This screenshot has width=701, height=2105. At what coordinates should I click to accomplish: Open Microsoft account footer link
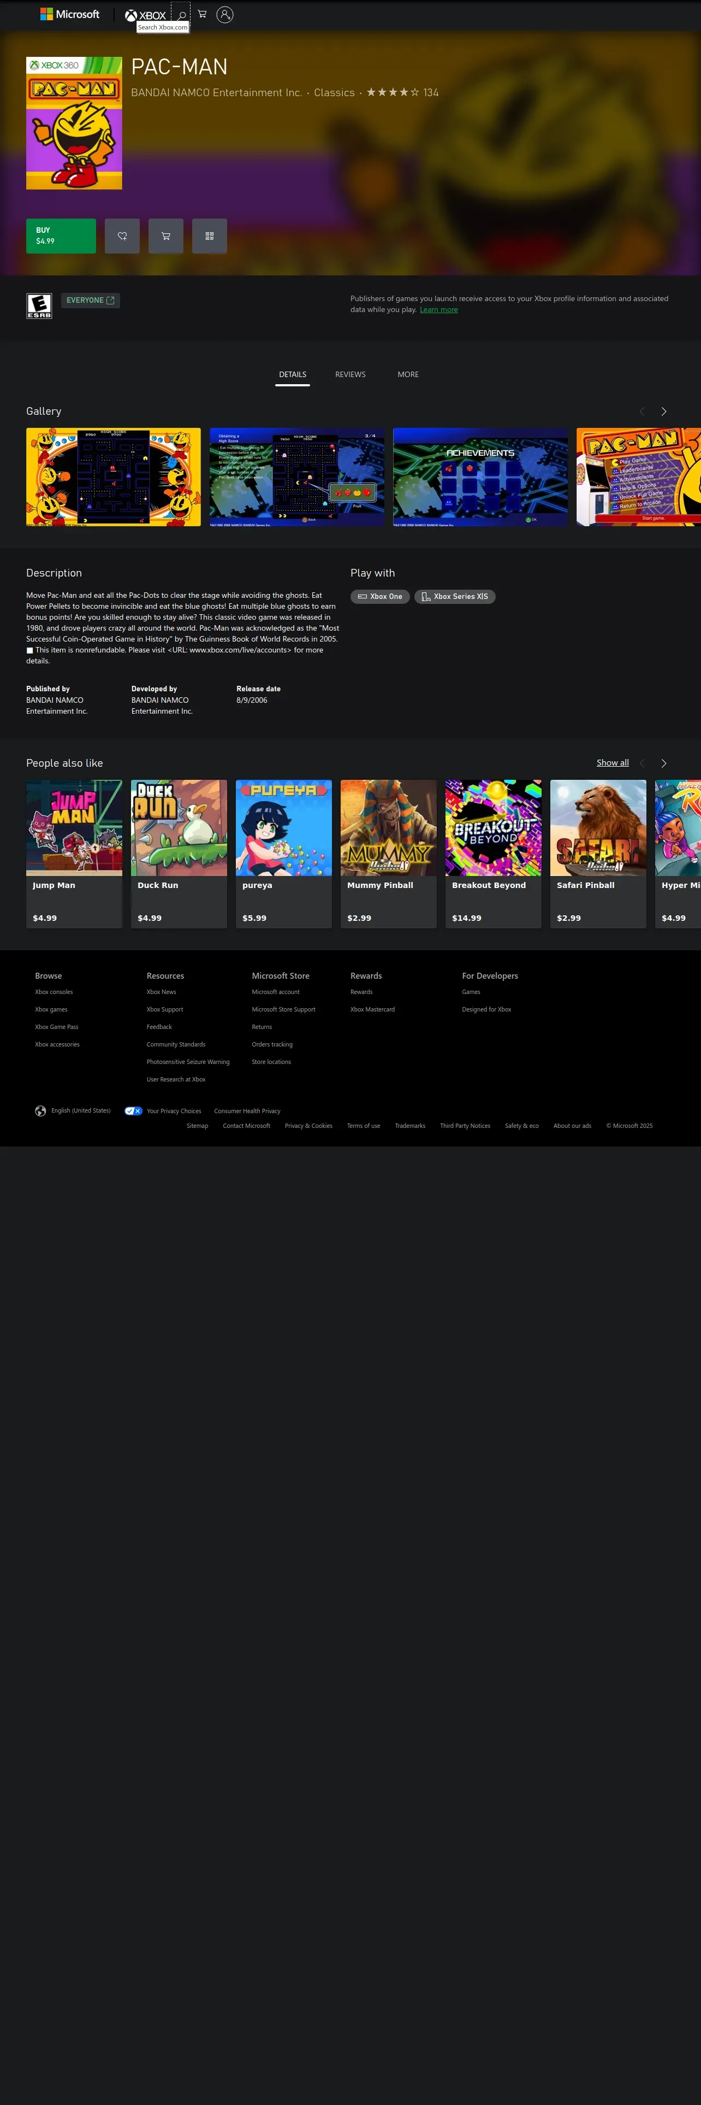276,992
